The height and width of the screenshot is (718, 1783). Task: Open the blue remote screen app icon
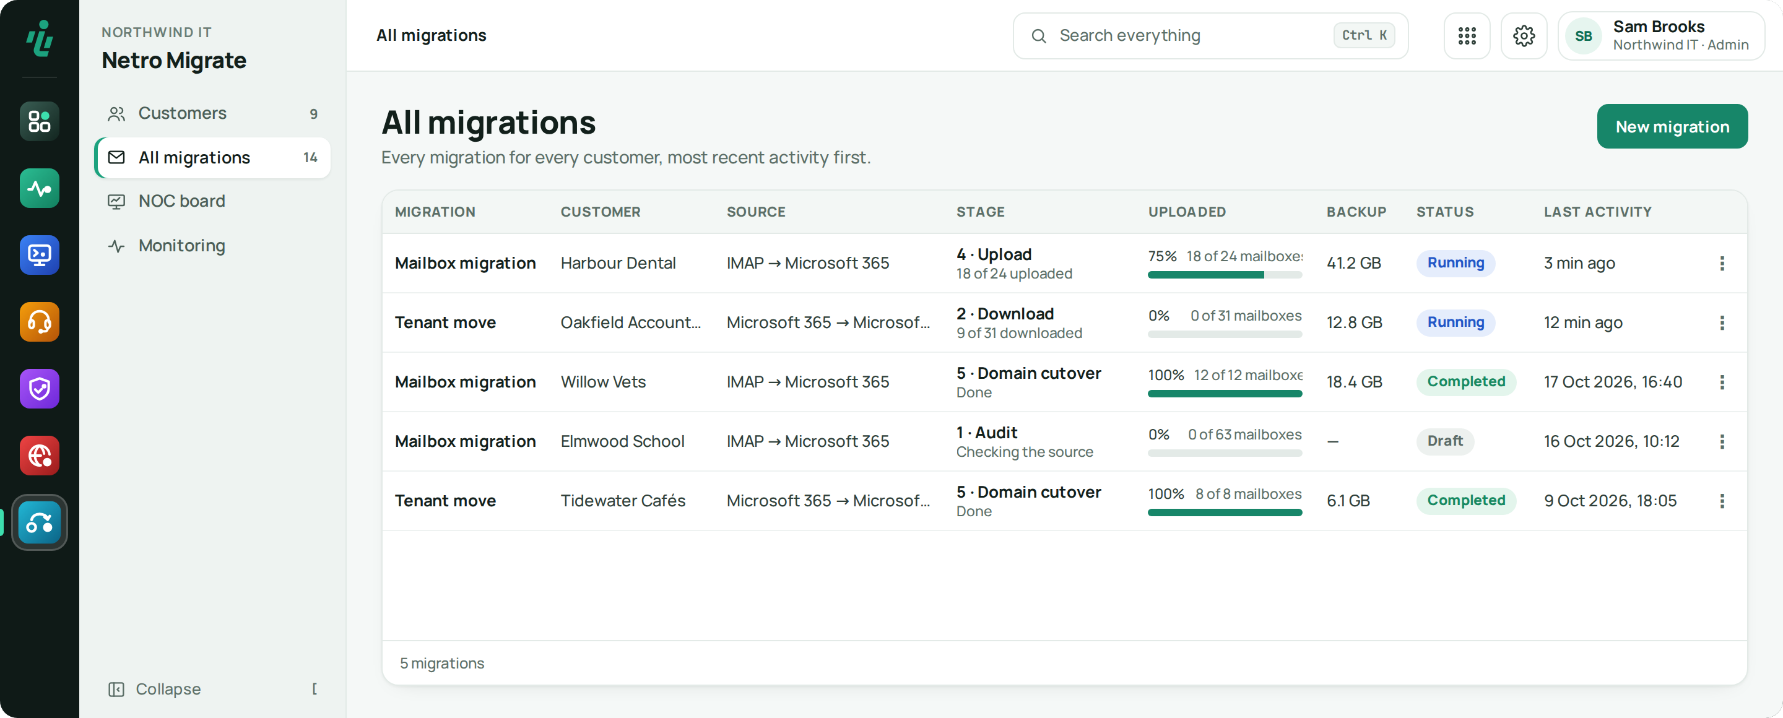(40, 255)
